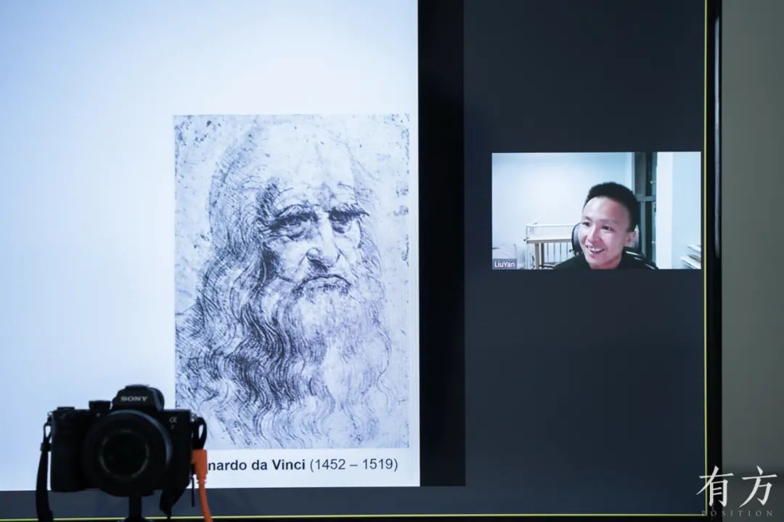Click the Leonardo da Vinci portrait sketch
This screenshot has height=522, width=784.
click(x=292, y=281)
